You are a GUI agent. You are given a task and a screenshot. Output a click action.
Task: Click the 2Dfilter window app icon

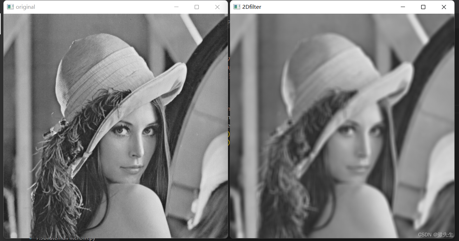pyautogui.click(x=237, y=7)
